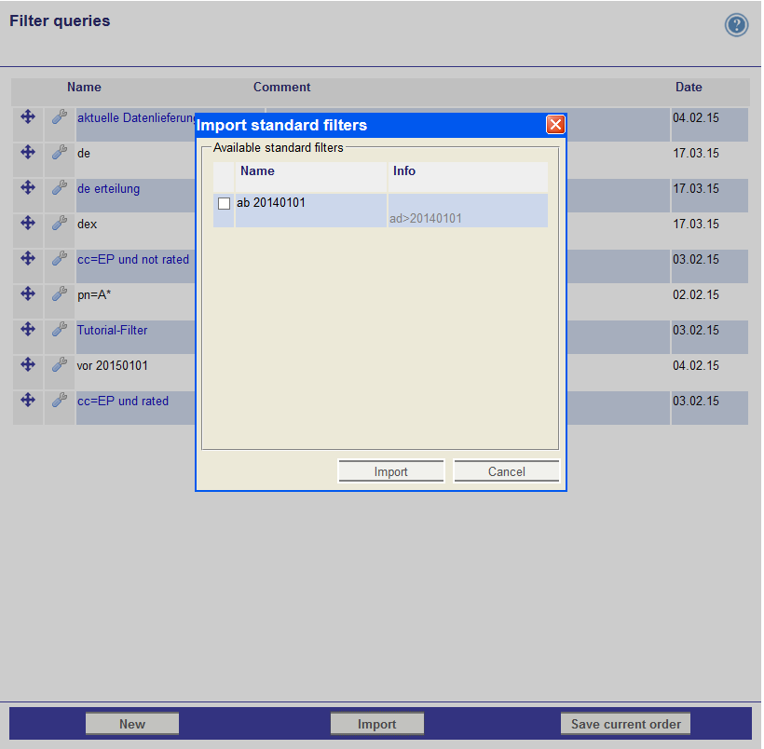Open the de erteilung filter link
Screen dimensions: 764x749
(x=108, y=188)
